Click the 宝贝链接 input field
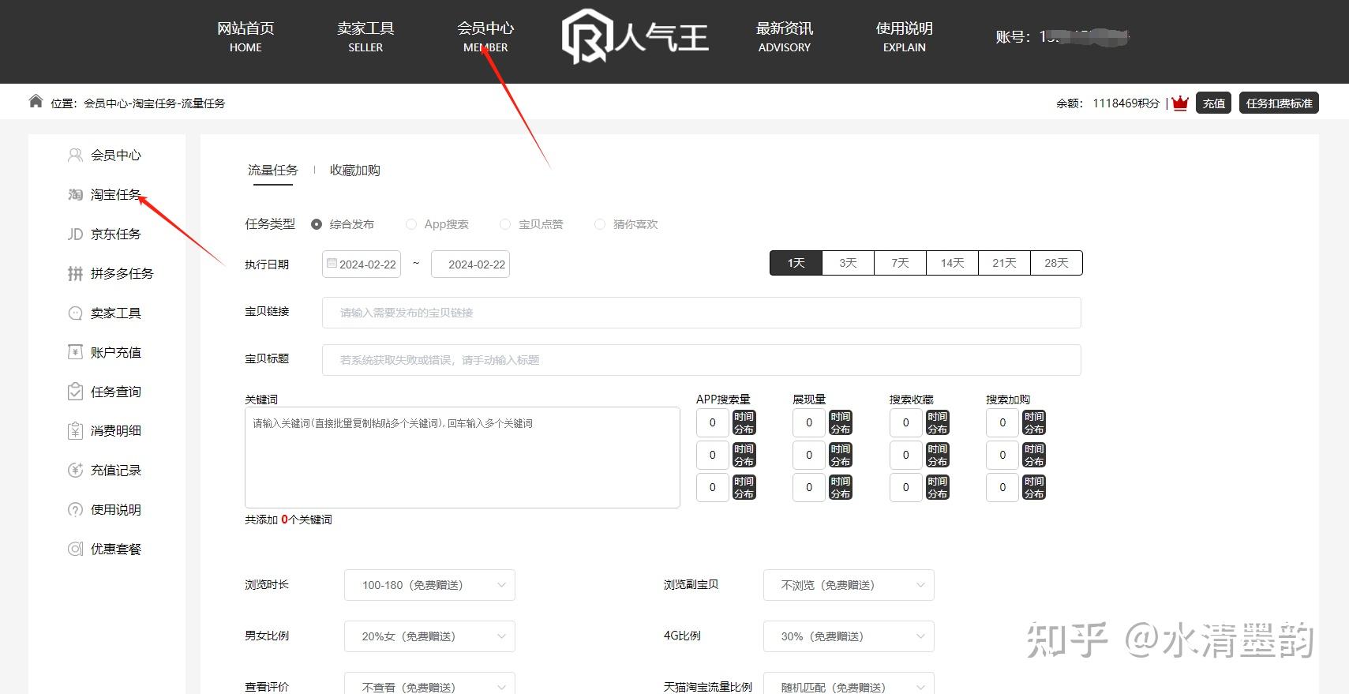 click(x=702, y=313)
